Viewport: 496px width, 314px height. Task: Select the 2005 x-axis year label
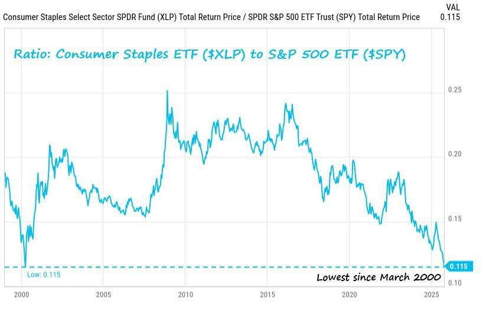click(103, 294)
